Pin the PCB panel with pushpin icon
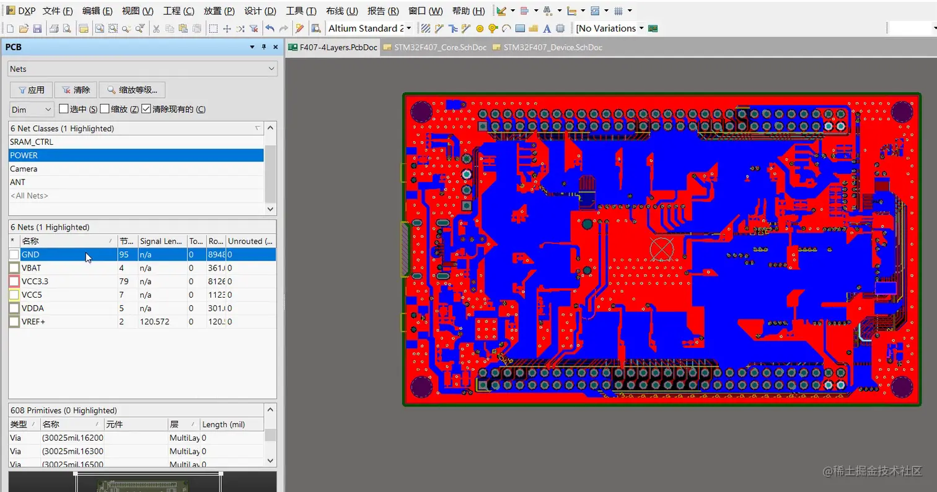The height and width of the screenshot is (492, 937). tap(264, 47)
